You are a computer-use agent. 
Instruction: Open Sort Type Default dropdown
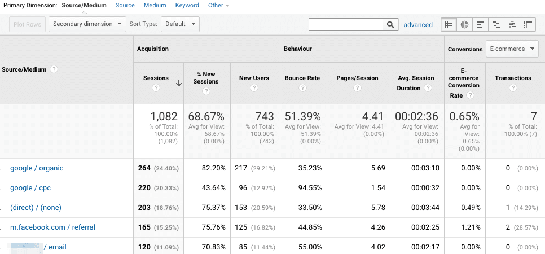pos(180,24)
